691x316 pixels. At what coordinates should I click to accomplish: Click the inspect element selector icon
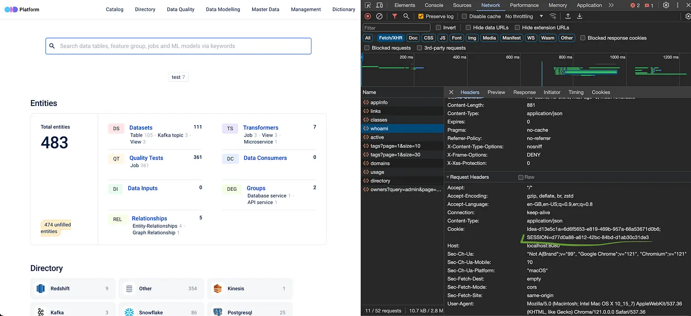click(x=367, y=5)
